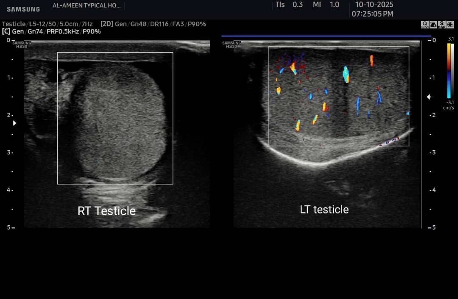The width and height of the screenshot is (458, 299).
Task: Click the left testicle color Doppler image
Action: coord(327,134)
